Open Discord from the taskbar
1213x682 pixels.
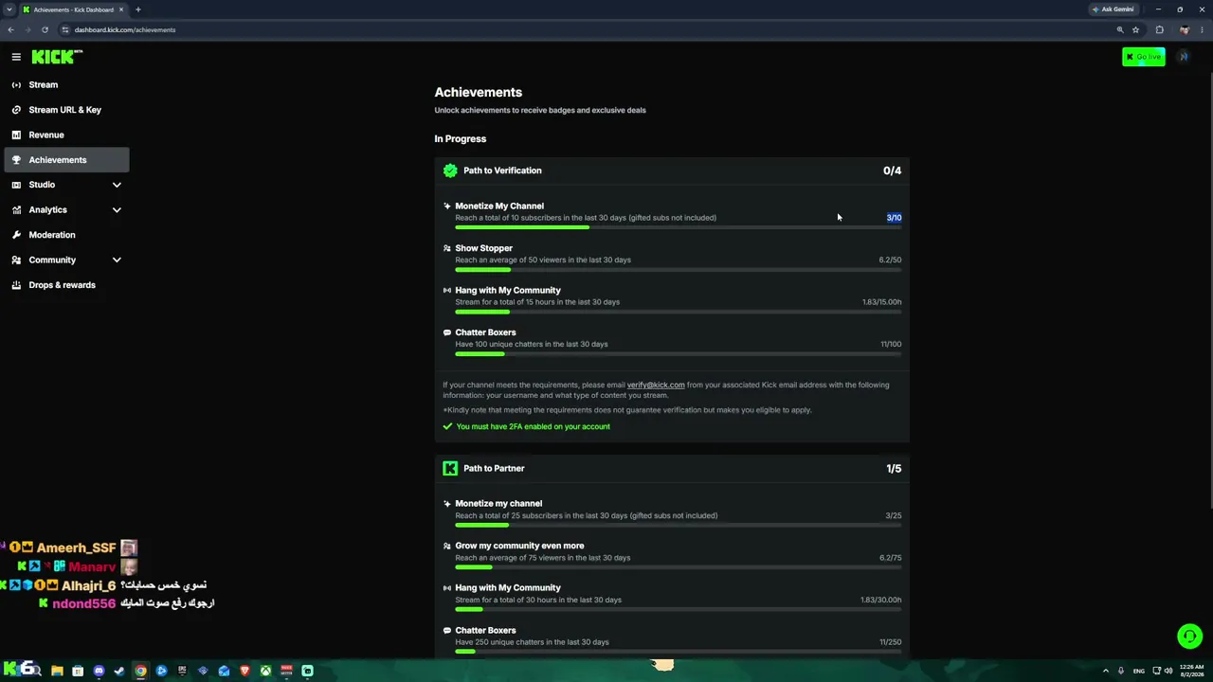coord(99,671)
